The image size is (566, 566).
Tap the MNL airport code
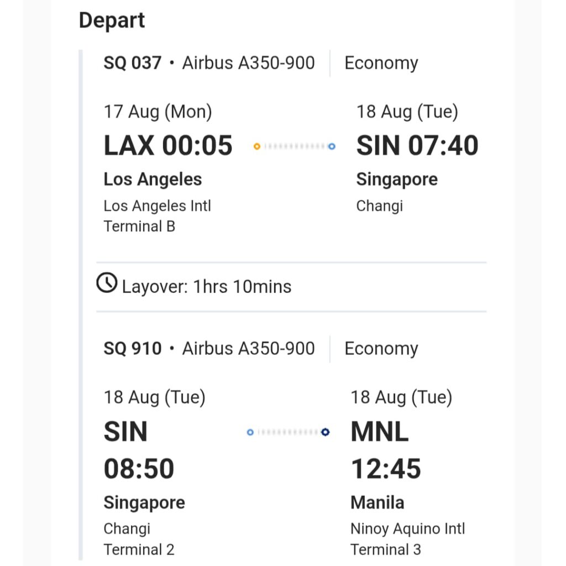380,432
